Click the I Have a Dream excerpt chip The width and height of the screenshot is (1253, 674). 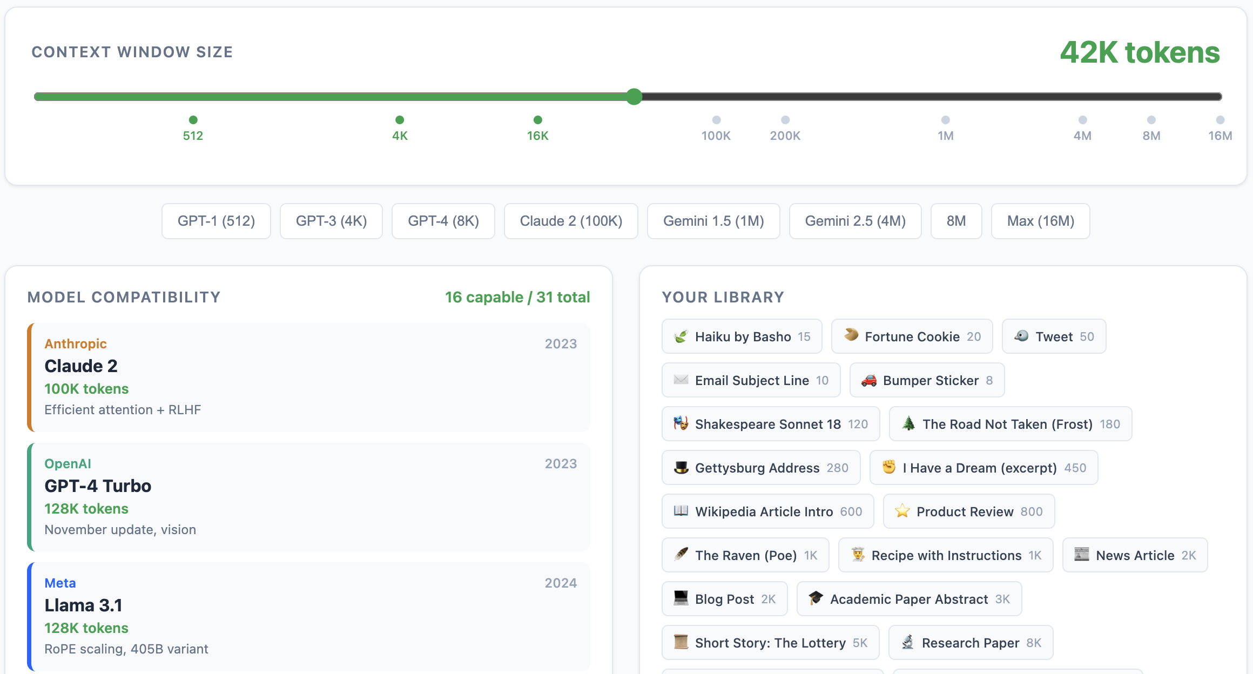coord(983,468)
